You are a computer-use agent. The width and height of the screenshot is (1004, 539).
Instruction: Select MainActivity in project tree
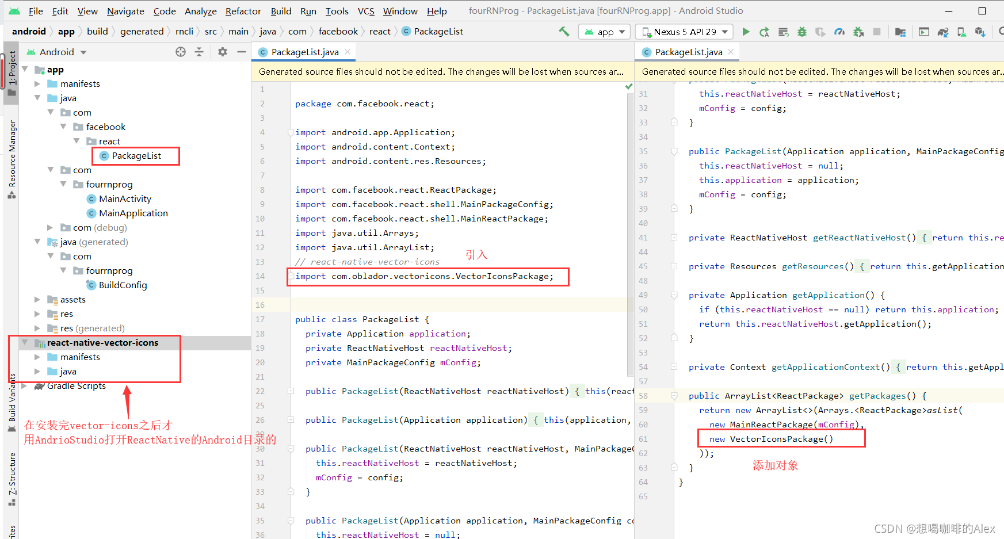tap(119, 198)
